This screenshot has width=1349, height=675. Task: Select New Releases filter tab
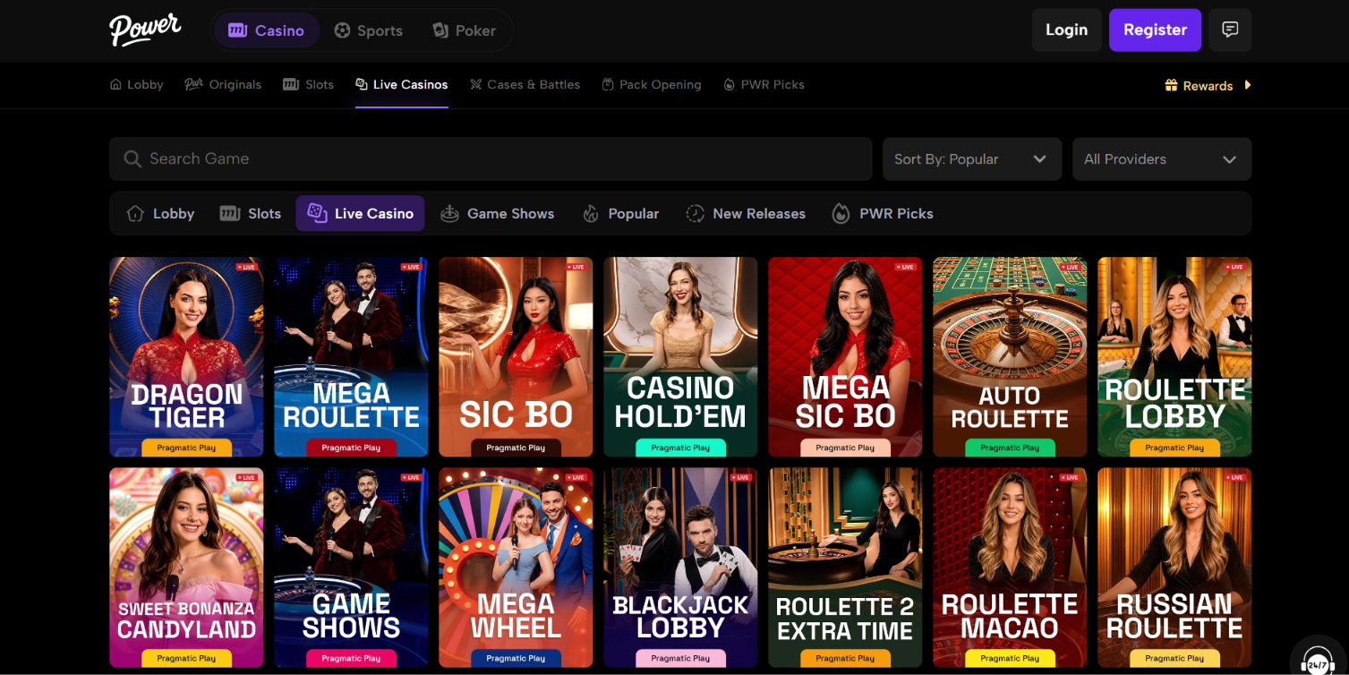[746, 213]
